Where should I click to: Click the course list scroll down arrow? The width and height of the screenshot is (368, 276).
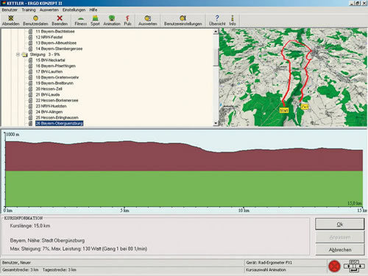[x=216, y=123]
